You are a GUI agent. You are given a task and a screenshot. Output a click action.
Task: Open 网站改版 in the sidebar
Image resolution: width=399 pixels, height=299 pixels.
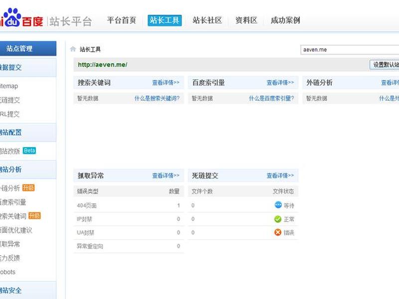(x=10, y=151)
